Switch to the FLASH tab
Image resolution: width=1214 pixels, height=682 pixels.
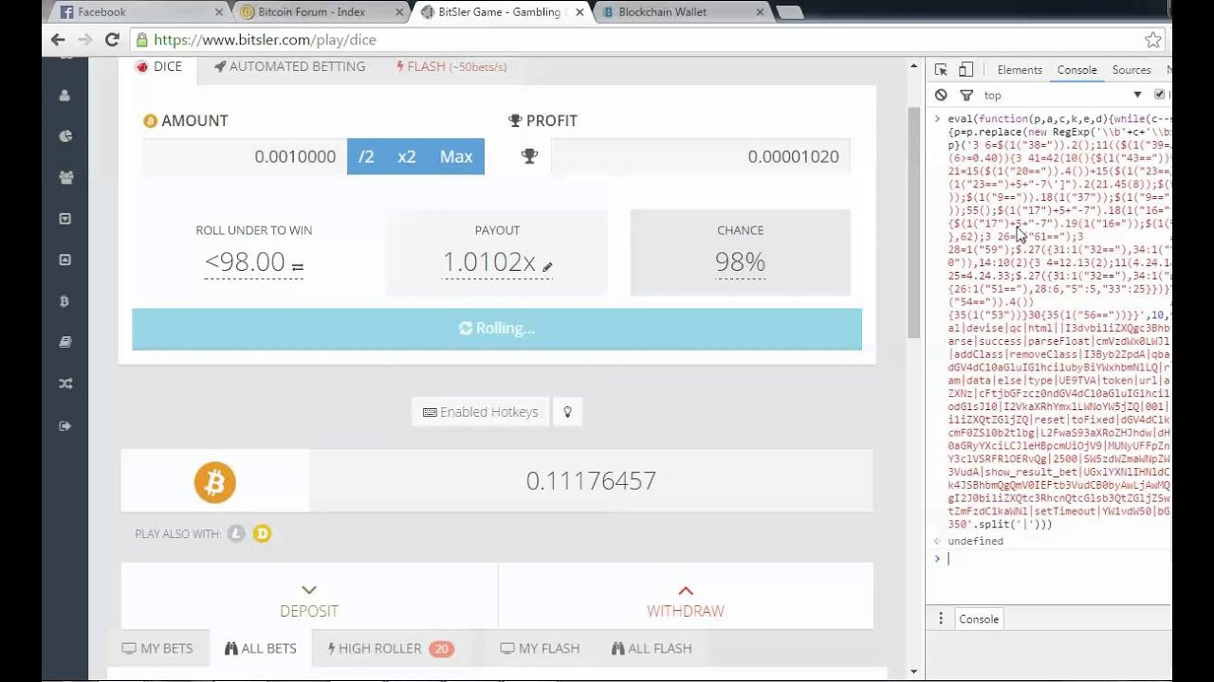coord(451,67)
